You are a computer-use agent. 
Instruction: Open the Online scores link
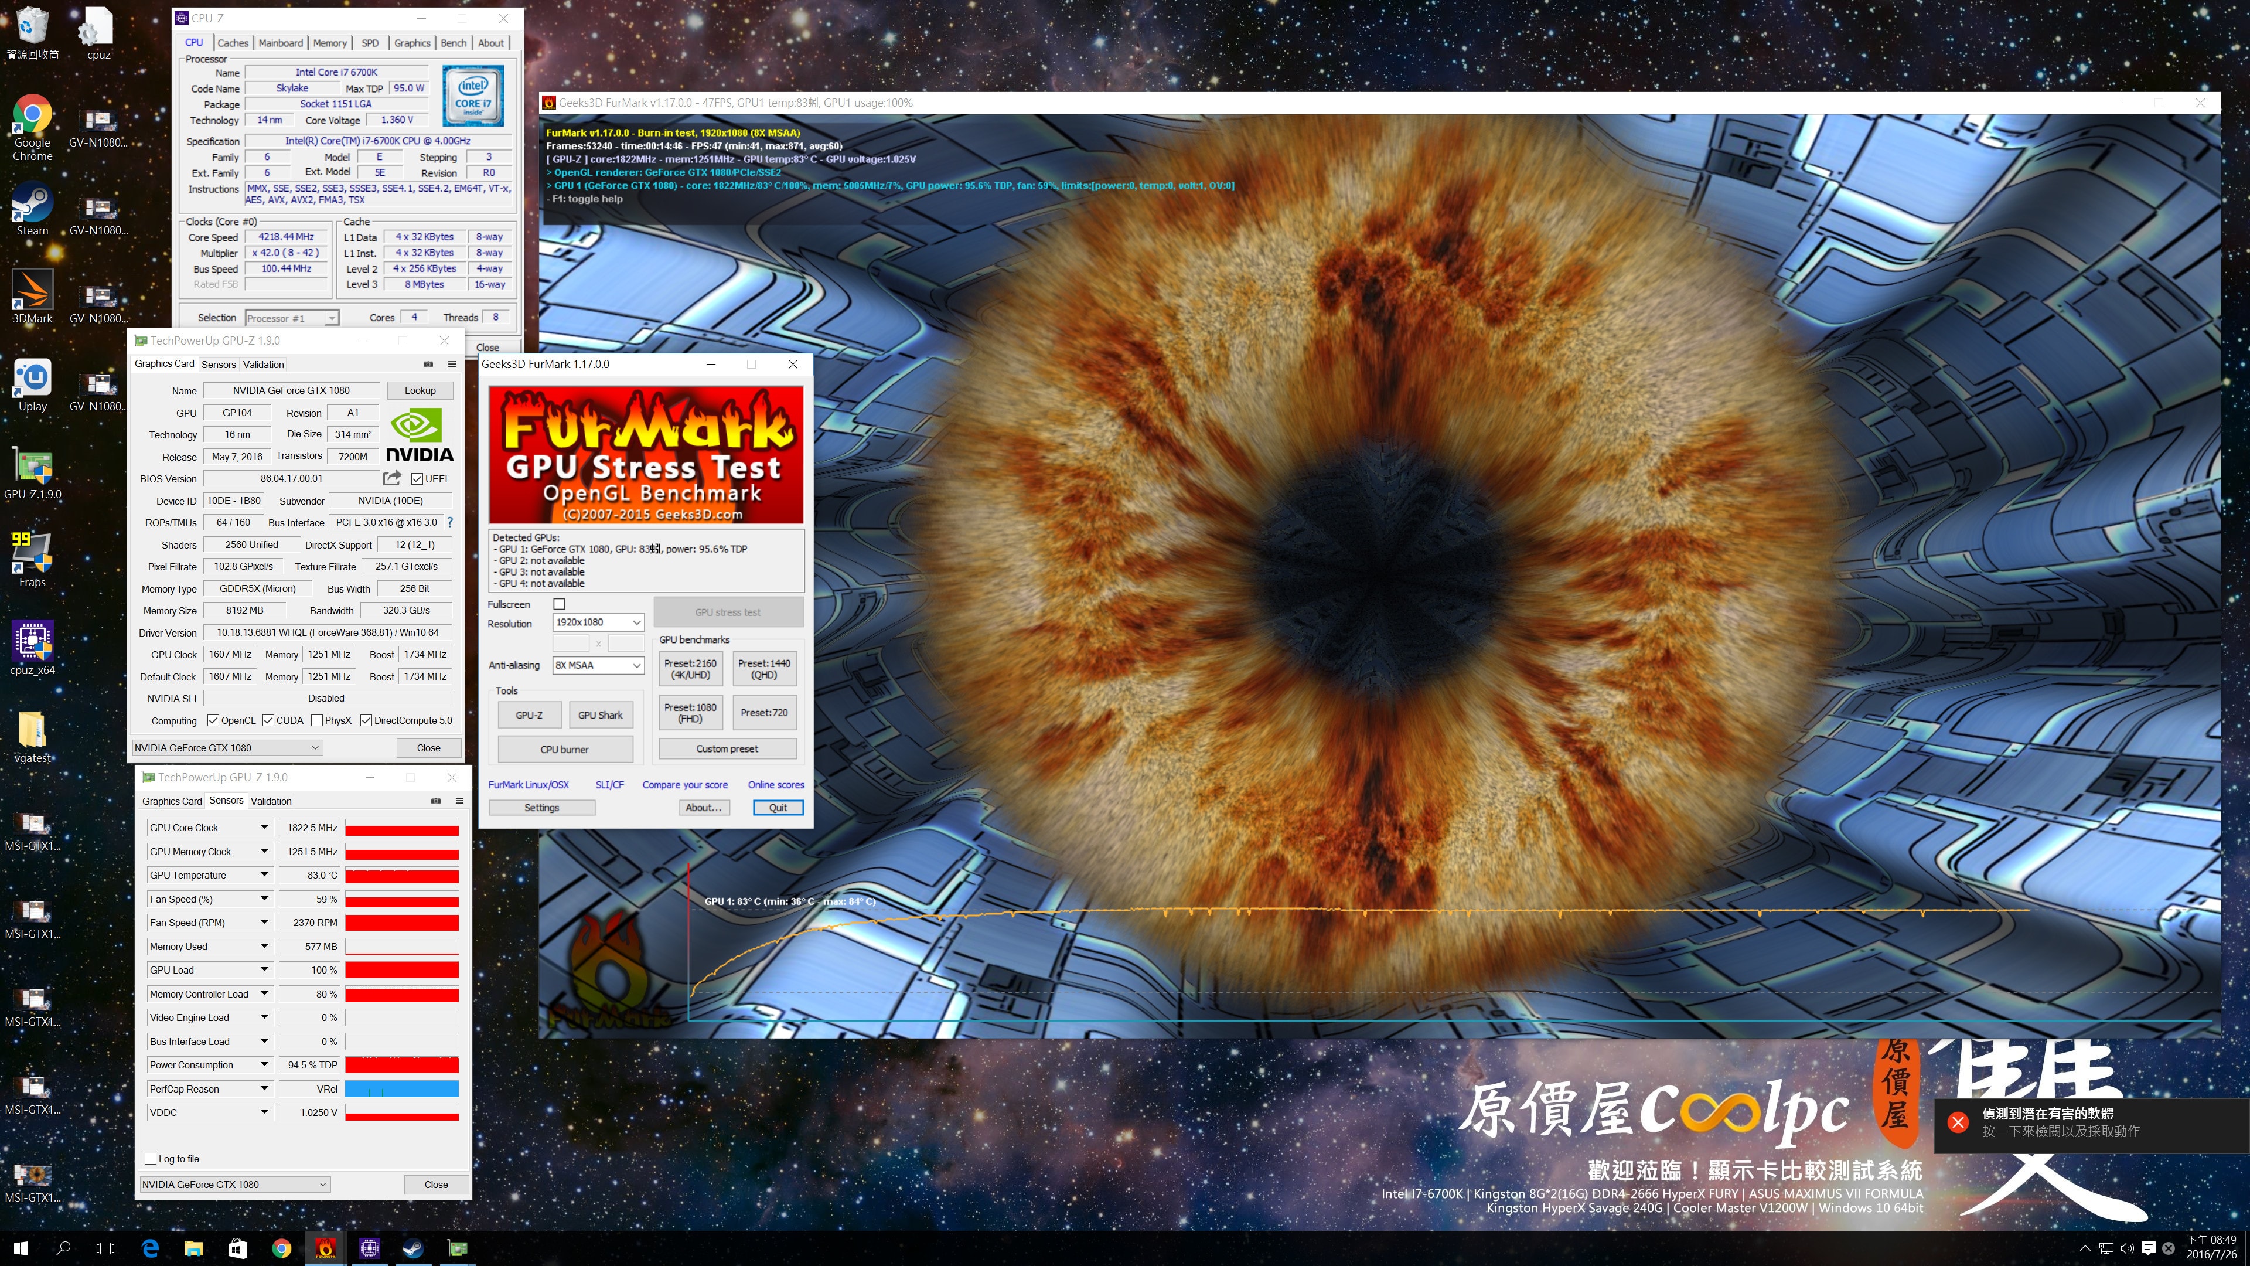click(776, 785)
